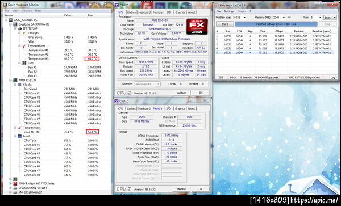This screenshot has width=341, height=206.
Task: Collapse the Load node
Action: (x=15, y=136)
